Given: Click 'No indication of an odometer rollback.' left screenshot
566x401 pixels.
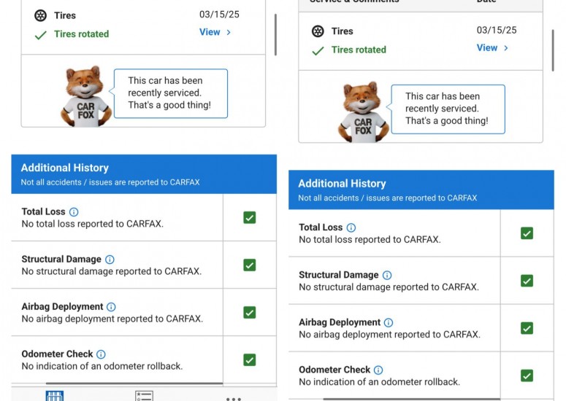Looking at the screenshot, I should point(102,367).
